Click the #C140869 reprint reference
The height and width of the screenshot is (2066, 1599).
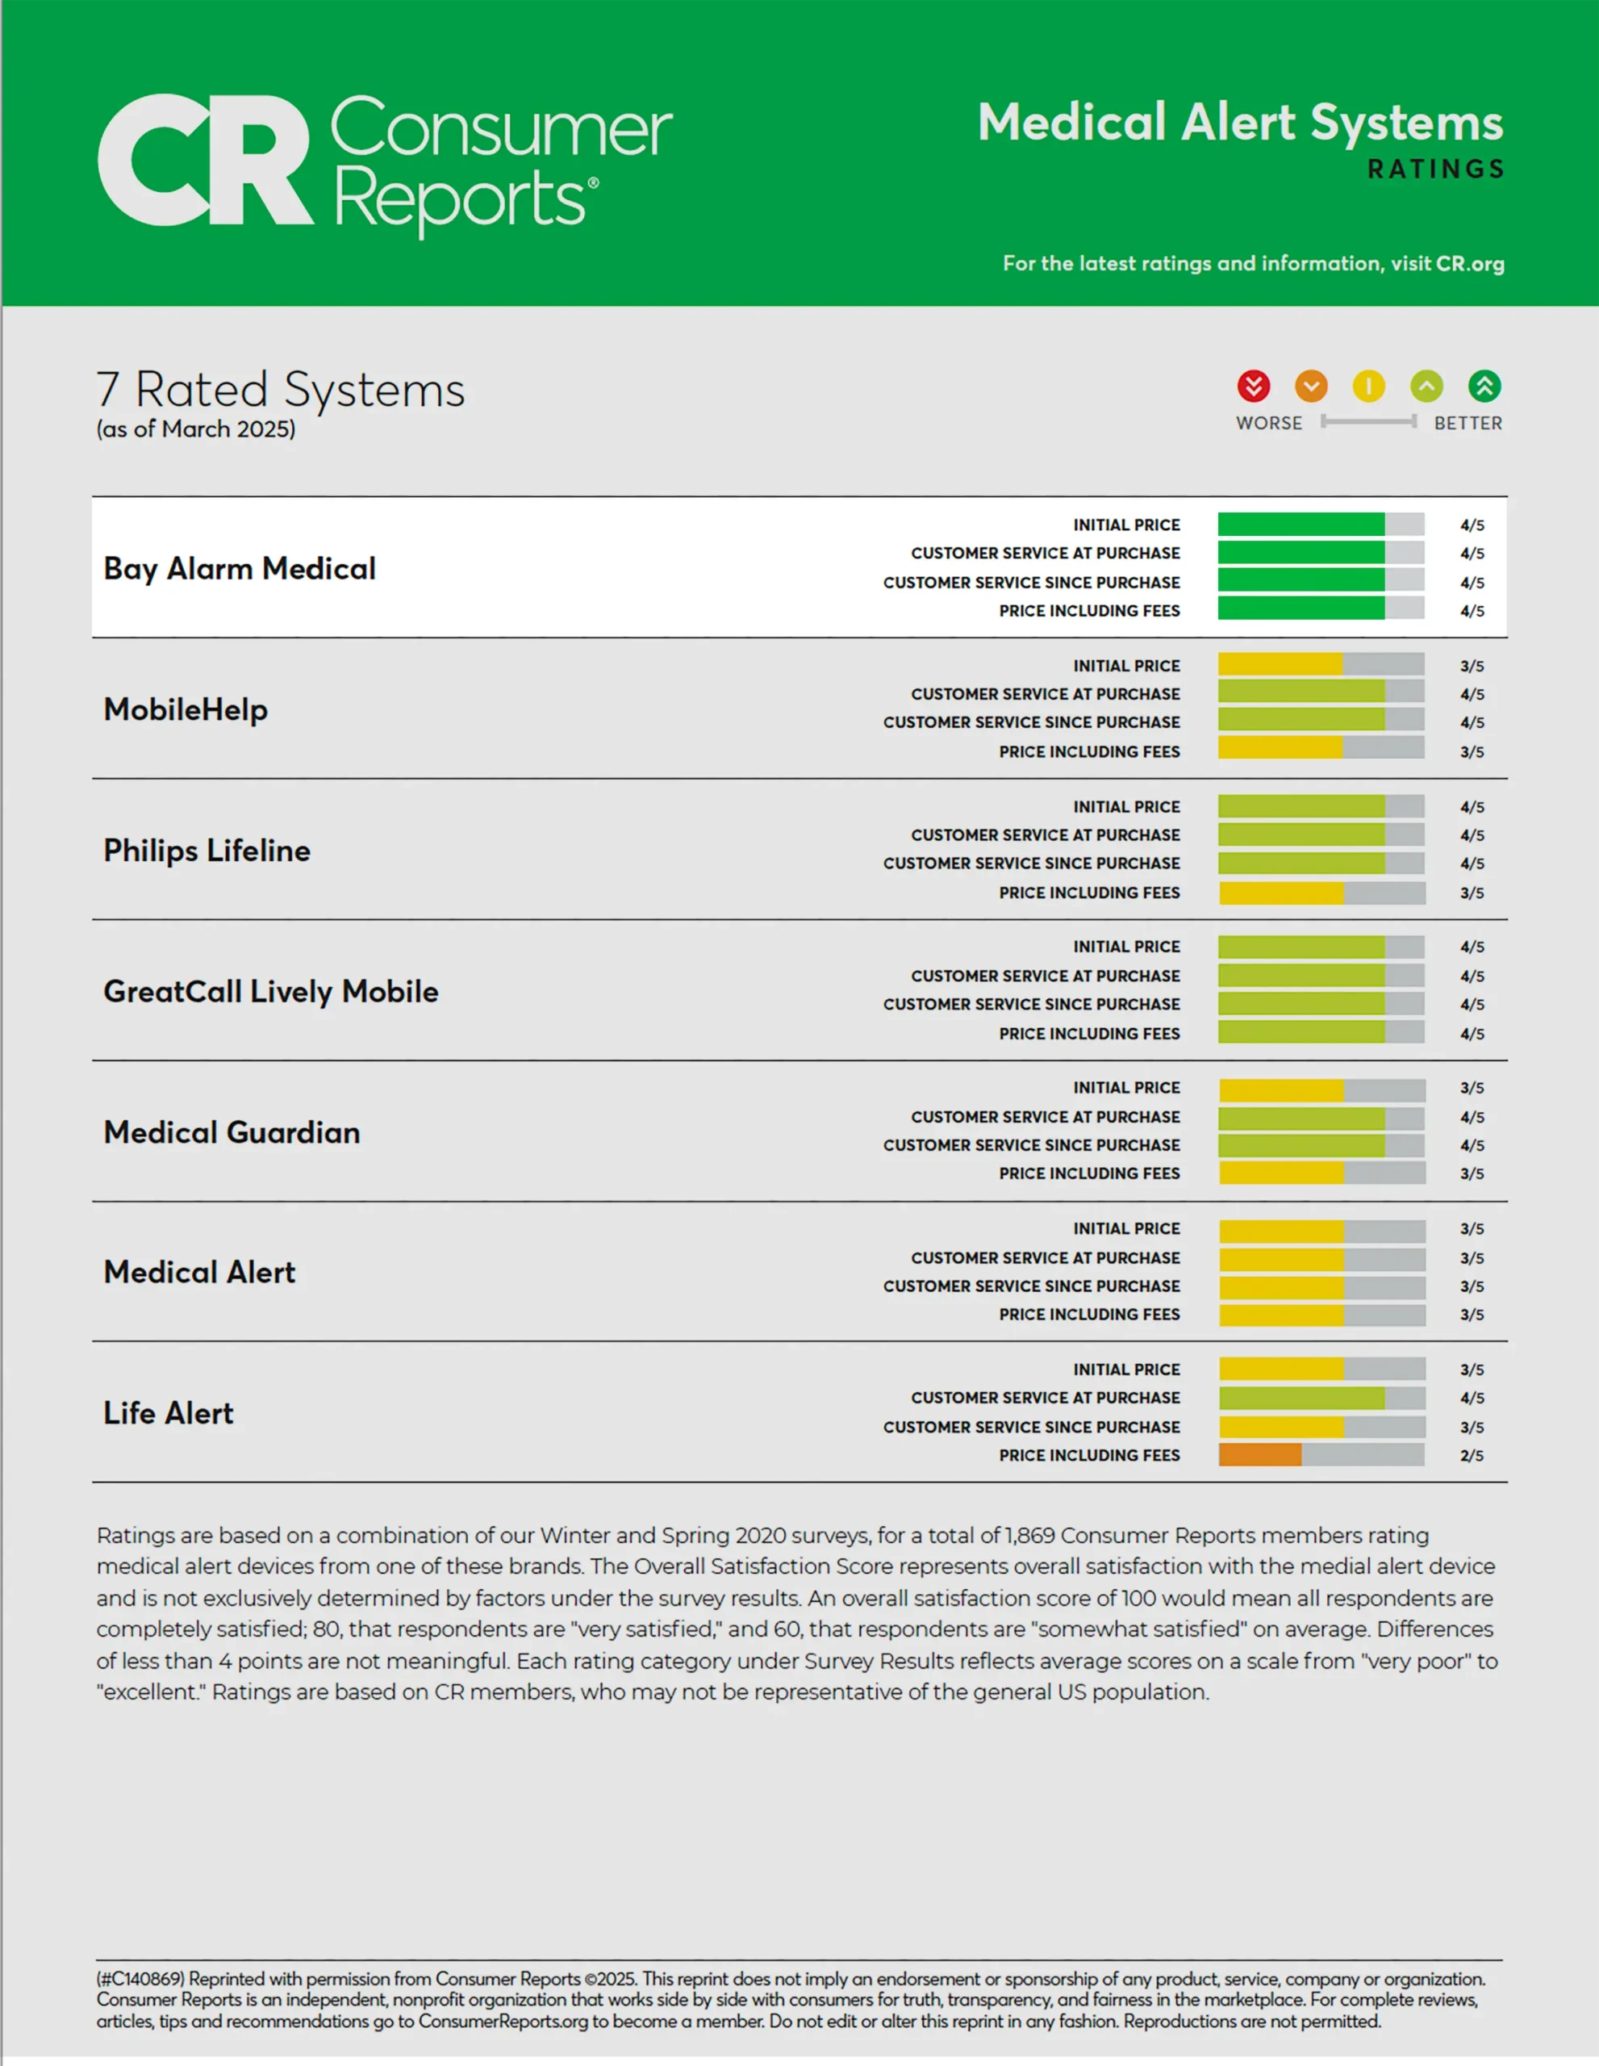pos(142,1979)
